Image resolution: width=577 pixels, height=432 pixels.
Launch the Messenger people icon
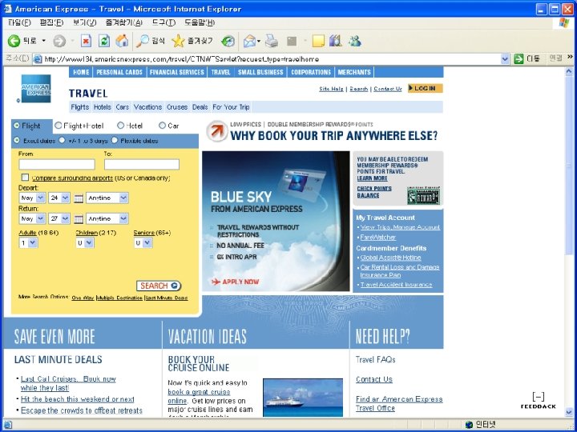click(355, 41)
